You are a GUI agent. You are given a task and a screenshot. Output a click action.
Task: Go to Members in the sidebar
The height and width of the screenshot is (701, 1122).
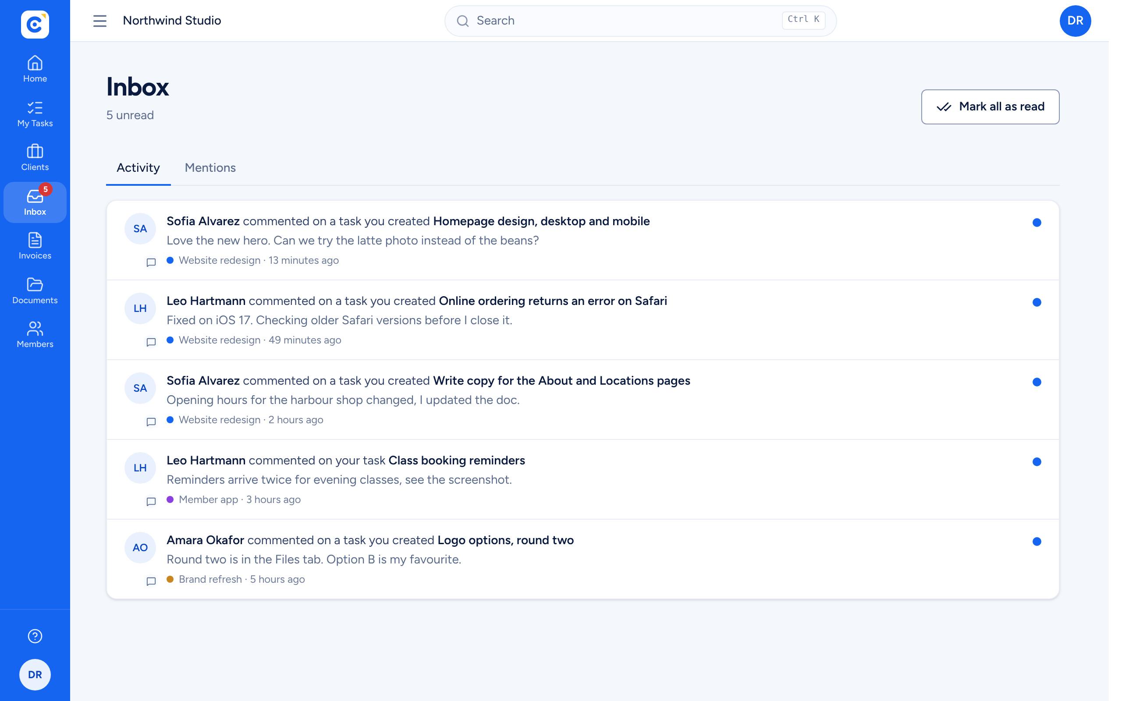35,335
